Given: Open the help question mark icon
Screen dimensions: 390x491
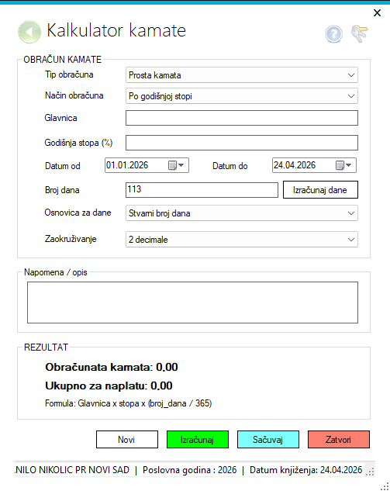Looking at the screenshot, I should pyautogui.click(x=333, y=33).
